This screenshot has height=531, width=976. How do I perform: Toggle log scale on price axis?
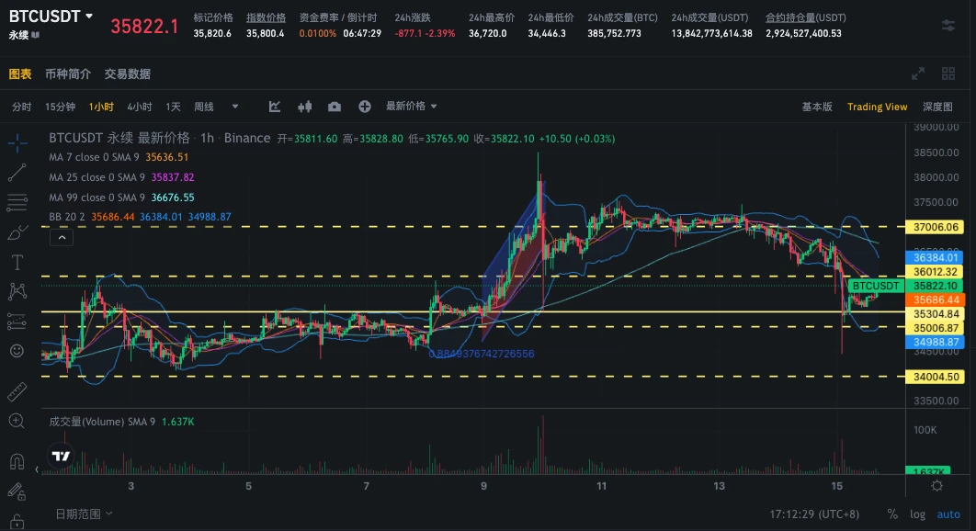coord(917,514)
